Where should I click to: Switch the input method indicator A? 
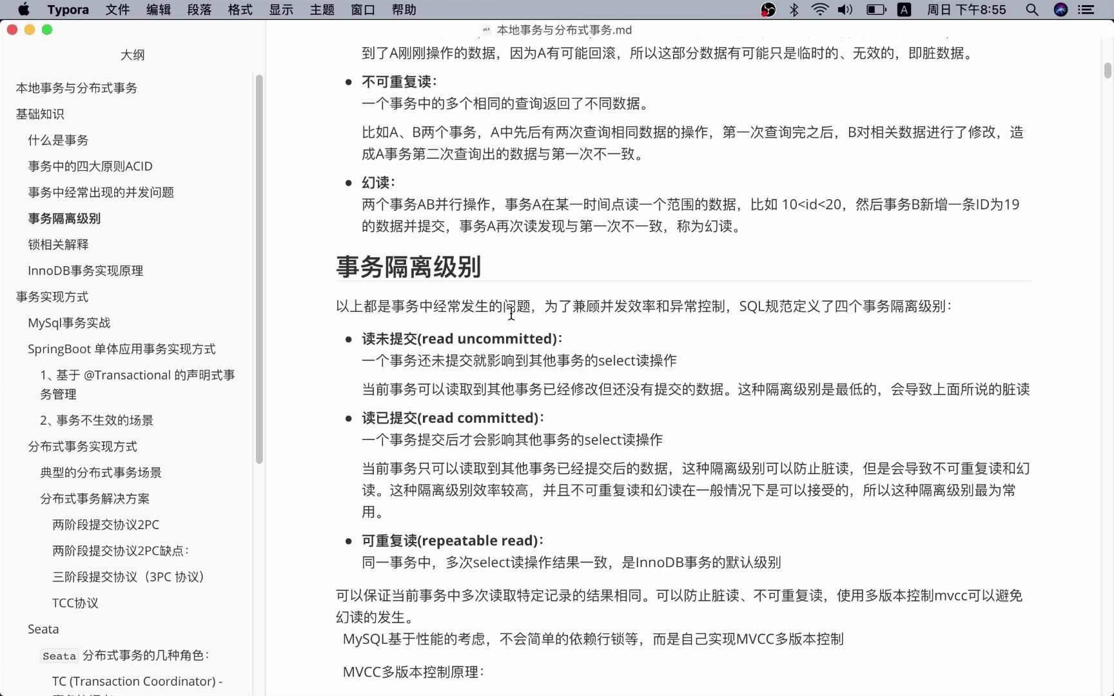coord(904,10)
